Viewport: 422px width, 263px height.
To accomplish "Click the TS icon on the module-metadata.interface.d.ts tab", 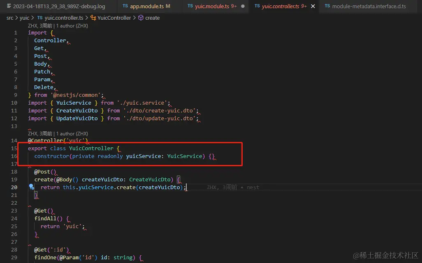I will [x=327, y=6].
